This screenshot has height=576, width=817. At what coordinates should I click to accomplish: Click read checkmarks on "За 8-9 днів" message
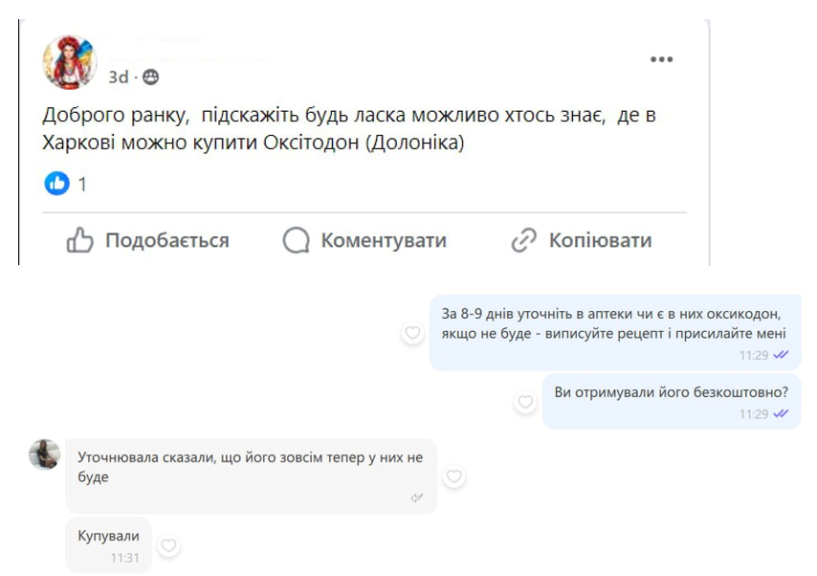point(781,355)
